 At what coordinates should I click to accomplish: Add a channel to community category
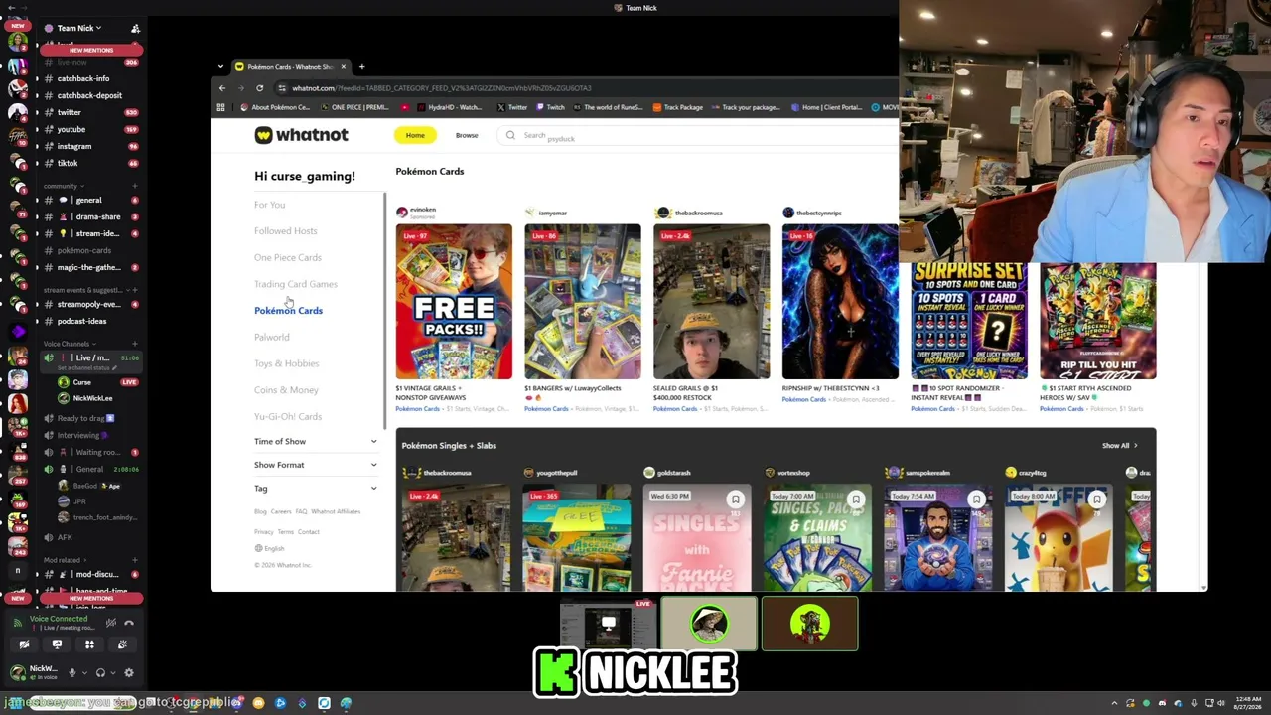[x=135, y=186]
